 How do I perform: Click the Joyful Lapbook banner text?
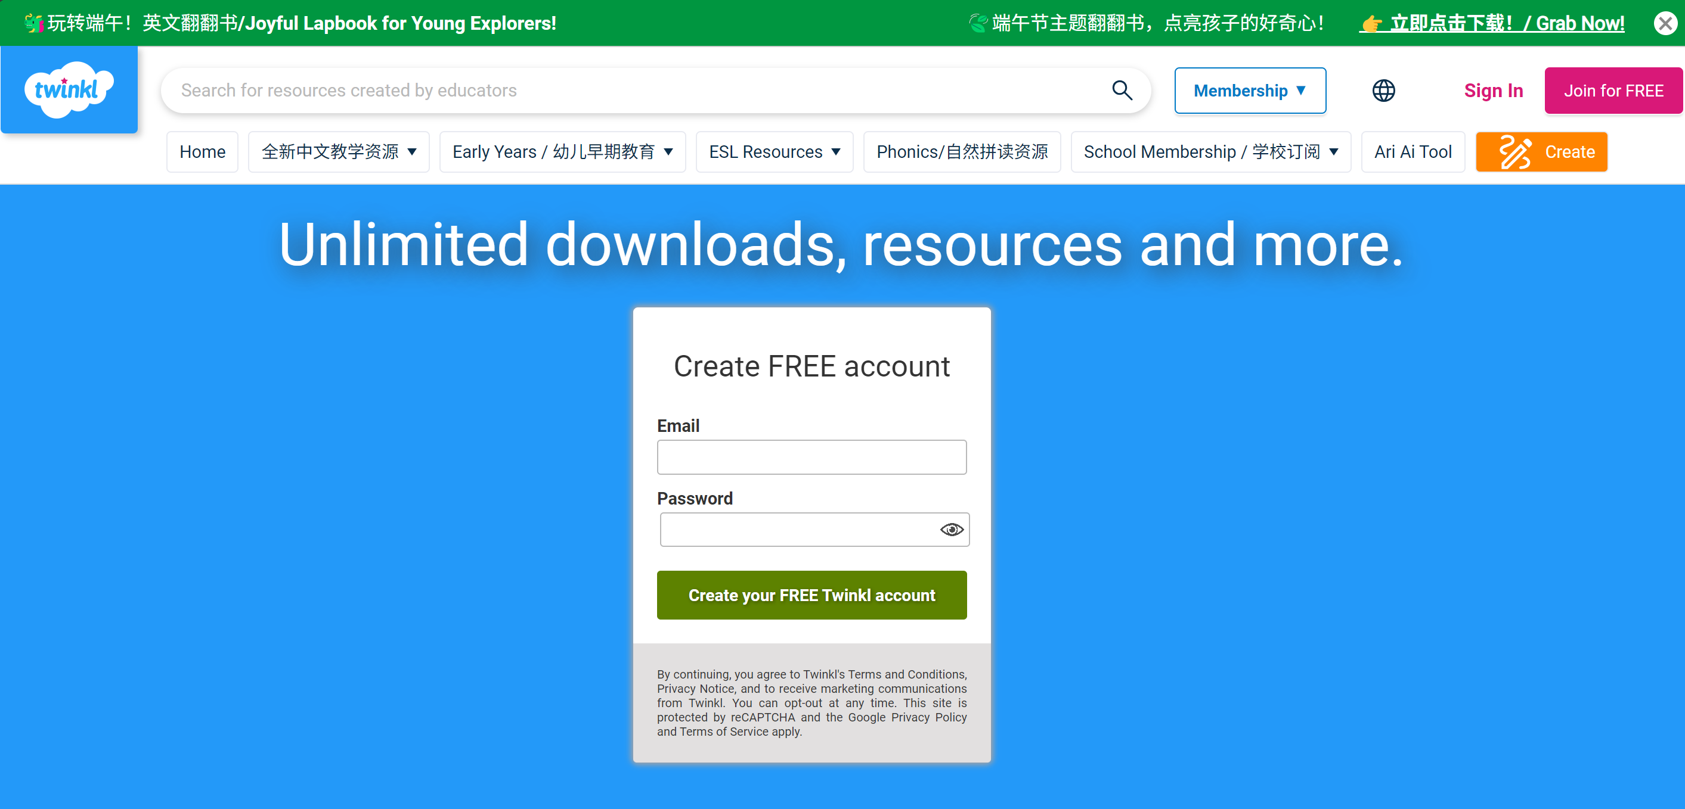click(290, 23)
